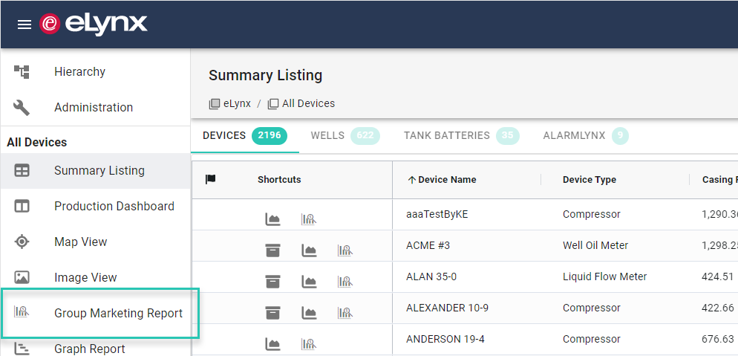Screen dimensions: 738x356
Task: Open graph shortcut for ALEXANDER 10-9
Action: point(309,313)
